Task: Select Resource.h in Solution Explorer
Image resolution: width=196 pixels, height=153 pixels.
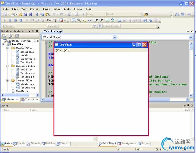Action: coord(27,52)
